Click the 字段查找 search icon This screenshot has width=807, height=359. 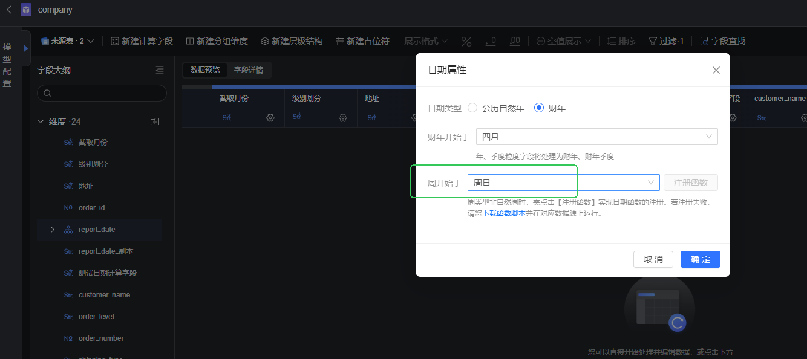click(704, 41)
